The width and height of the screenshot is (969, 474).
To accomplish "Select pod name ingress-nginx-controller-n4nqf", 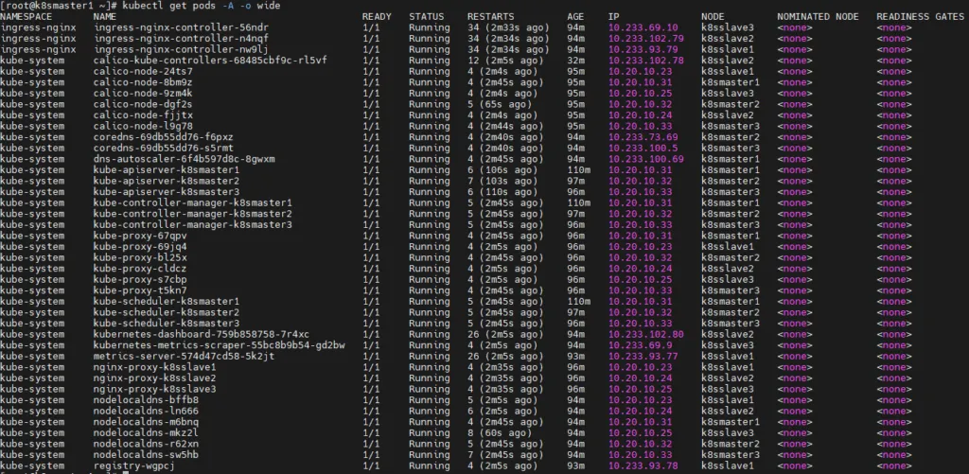I will [181, 38].
